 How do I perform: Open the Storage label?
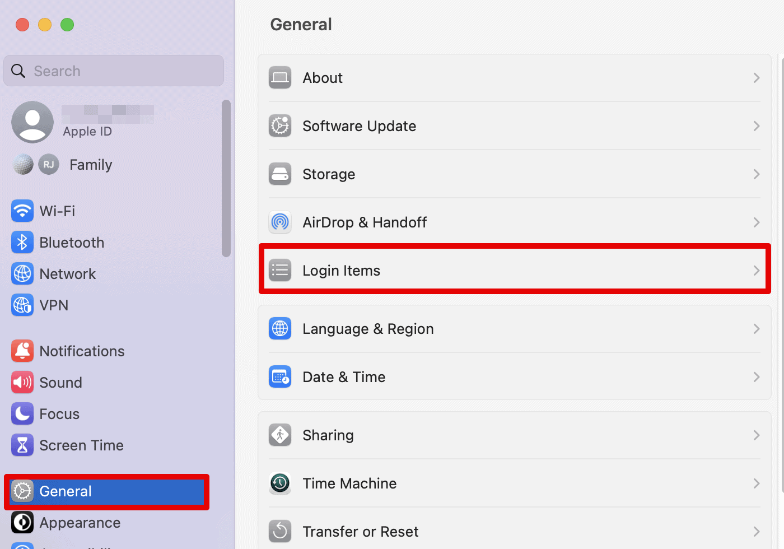pyautogui.click(x=329, y=174)
